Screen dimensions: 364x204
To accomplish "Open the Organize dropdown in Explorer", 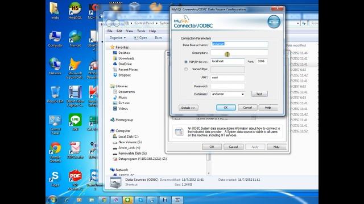I will coord(118,38).
